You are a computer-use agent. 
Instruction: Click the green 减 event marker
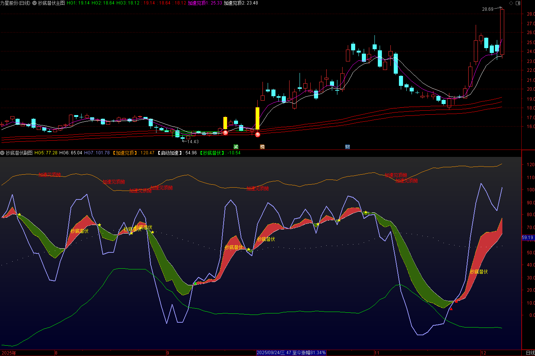tap(236, 147)
